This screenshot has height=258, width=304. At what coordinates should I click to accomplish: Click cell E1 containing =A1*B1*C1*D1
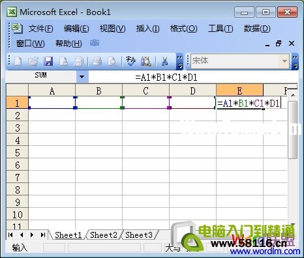pos(249,103)
